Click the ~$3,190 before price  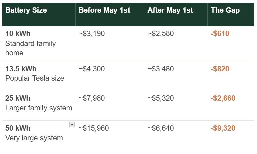click(x=92, y=33)
